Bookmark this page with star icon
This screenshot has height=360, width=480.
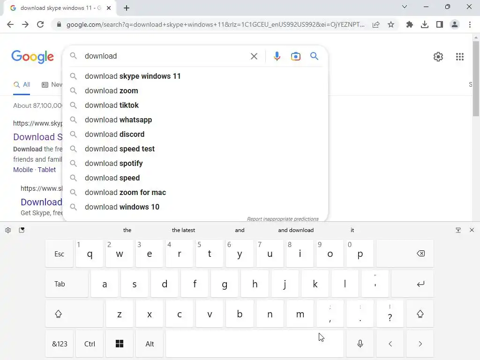point(391,24)
